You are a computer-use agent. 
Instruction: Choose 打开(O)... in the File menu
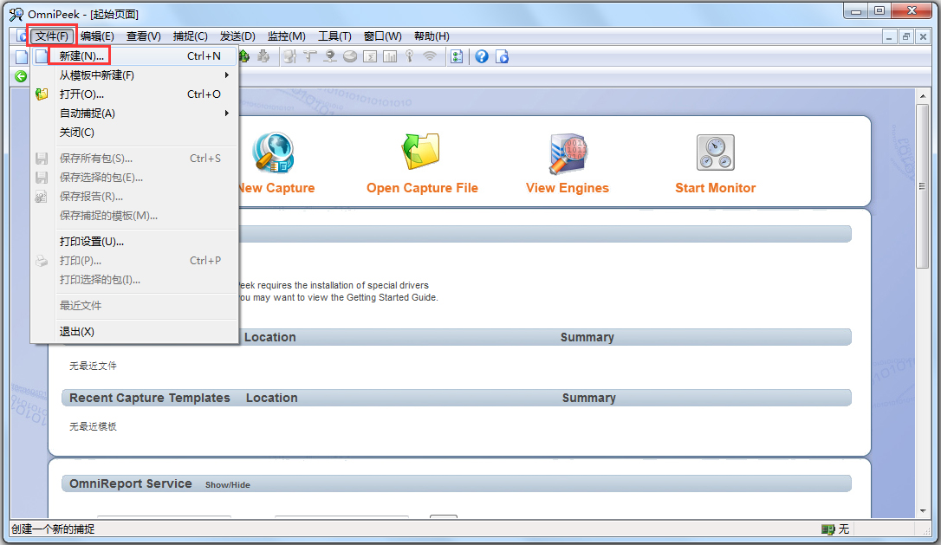click(x=81, y=94)
